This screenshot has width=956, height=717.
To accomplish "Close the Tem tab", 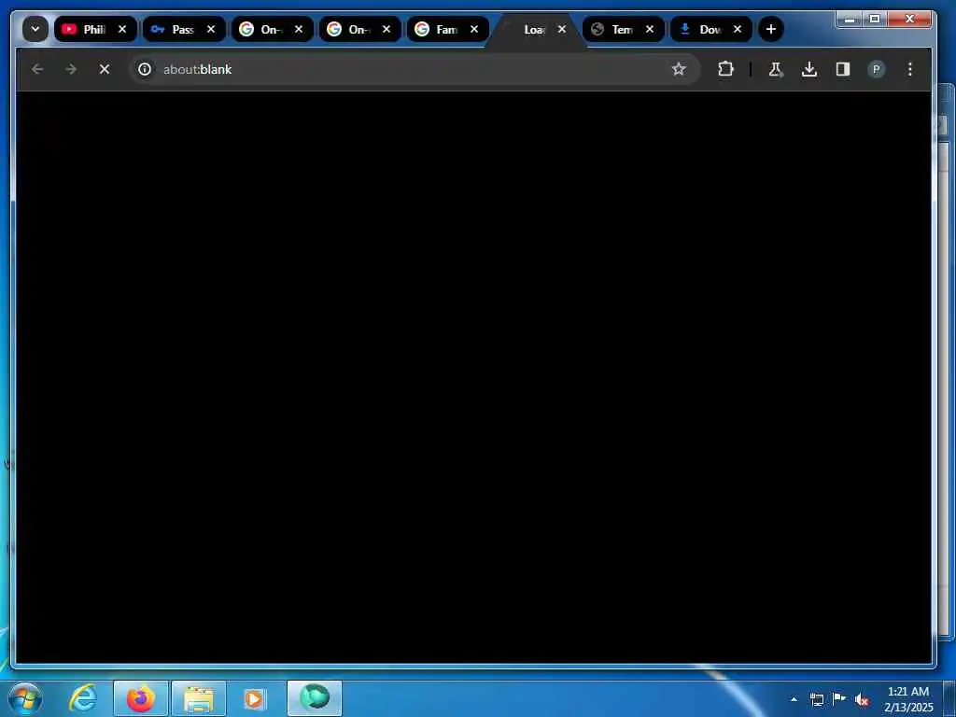I will click(650, 29).
